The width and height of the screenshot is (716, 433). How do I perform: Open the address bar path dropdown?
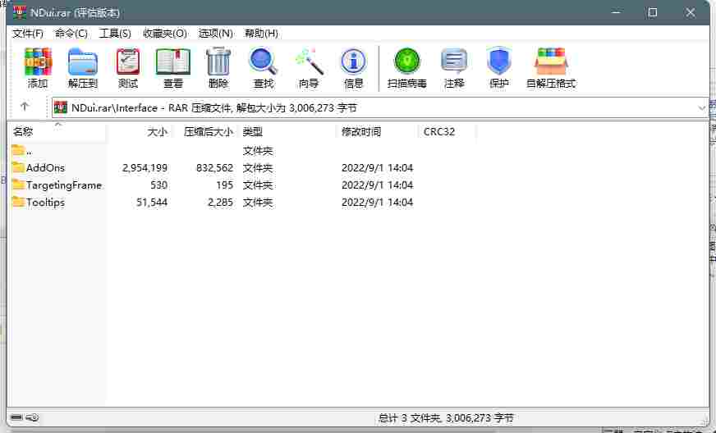702,108
